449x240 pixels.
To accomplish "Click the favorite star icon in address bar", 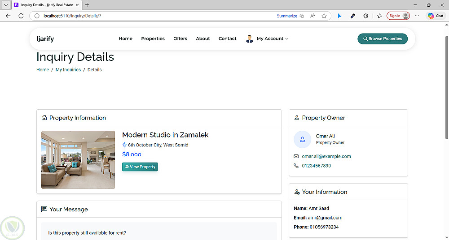I will [x=324, y=16].
